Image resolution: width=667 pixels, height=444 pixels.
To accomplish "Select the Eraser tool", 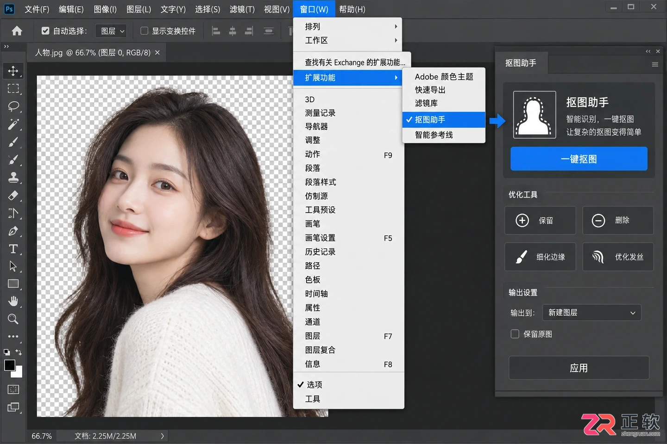I will click(x=13, y=196).
